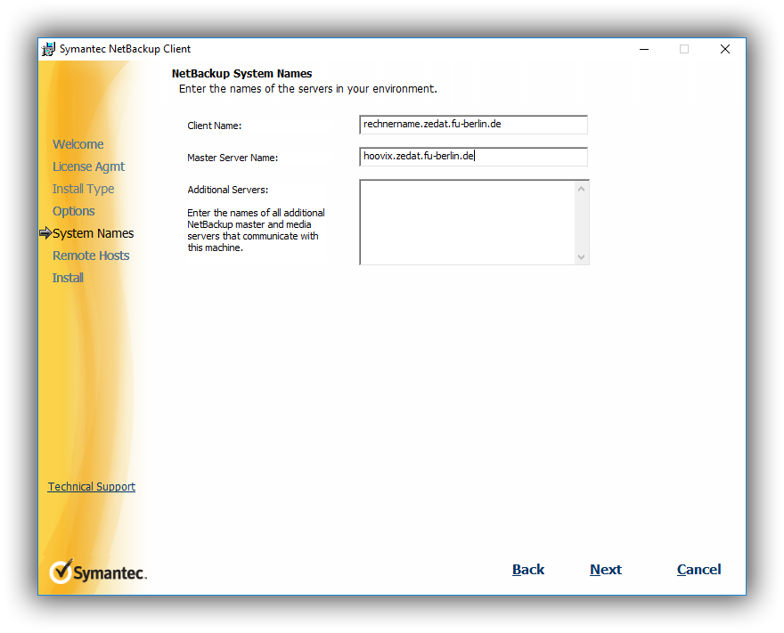Image resolution: width=784 pixels, height=633 pixels.
Task: Go to the Welcome step
Action: [x=78, y=144]
